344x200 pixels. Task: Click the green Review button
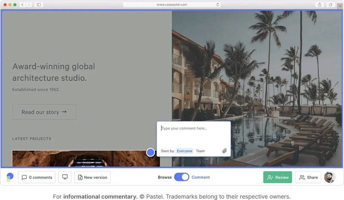click(277, 177)
